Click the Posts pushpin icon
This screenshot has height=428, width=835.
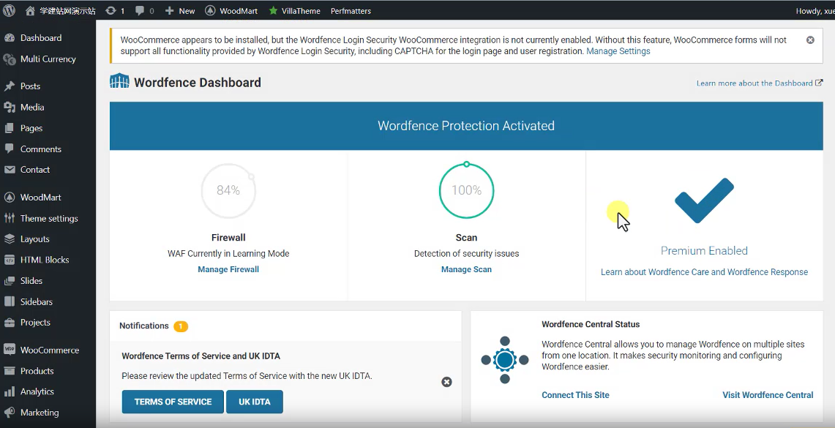(x=10, y=86)
